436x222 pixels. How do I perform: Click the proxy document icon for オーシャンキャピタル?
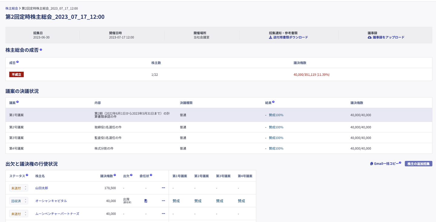(146, 201)
